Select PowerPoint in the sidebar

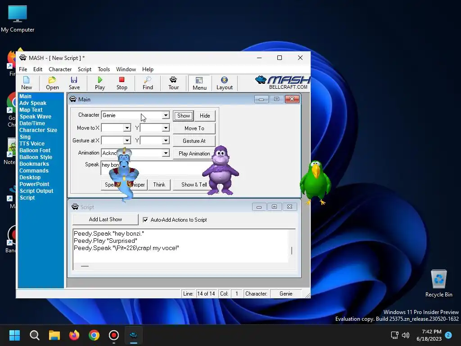click(34, 184)
